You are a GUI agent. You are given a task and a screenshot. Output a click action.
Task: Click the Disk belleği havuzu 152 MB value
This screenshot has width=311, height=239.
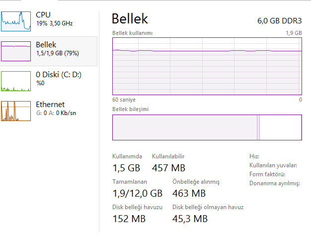coord(129,219)
